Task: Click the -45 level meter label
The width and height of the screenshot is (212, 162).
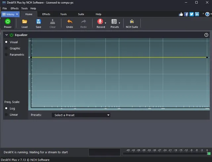Action: click(128, 150)
